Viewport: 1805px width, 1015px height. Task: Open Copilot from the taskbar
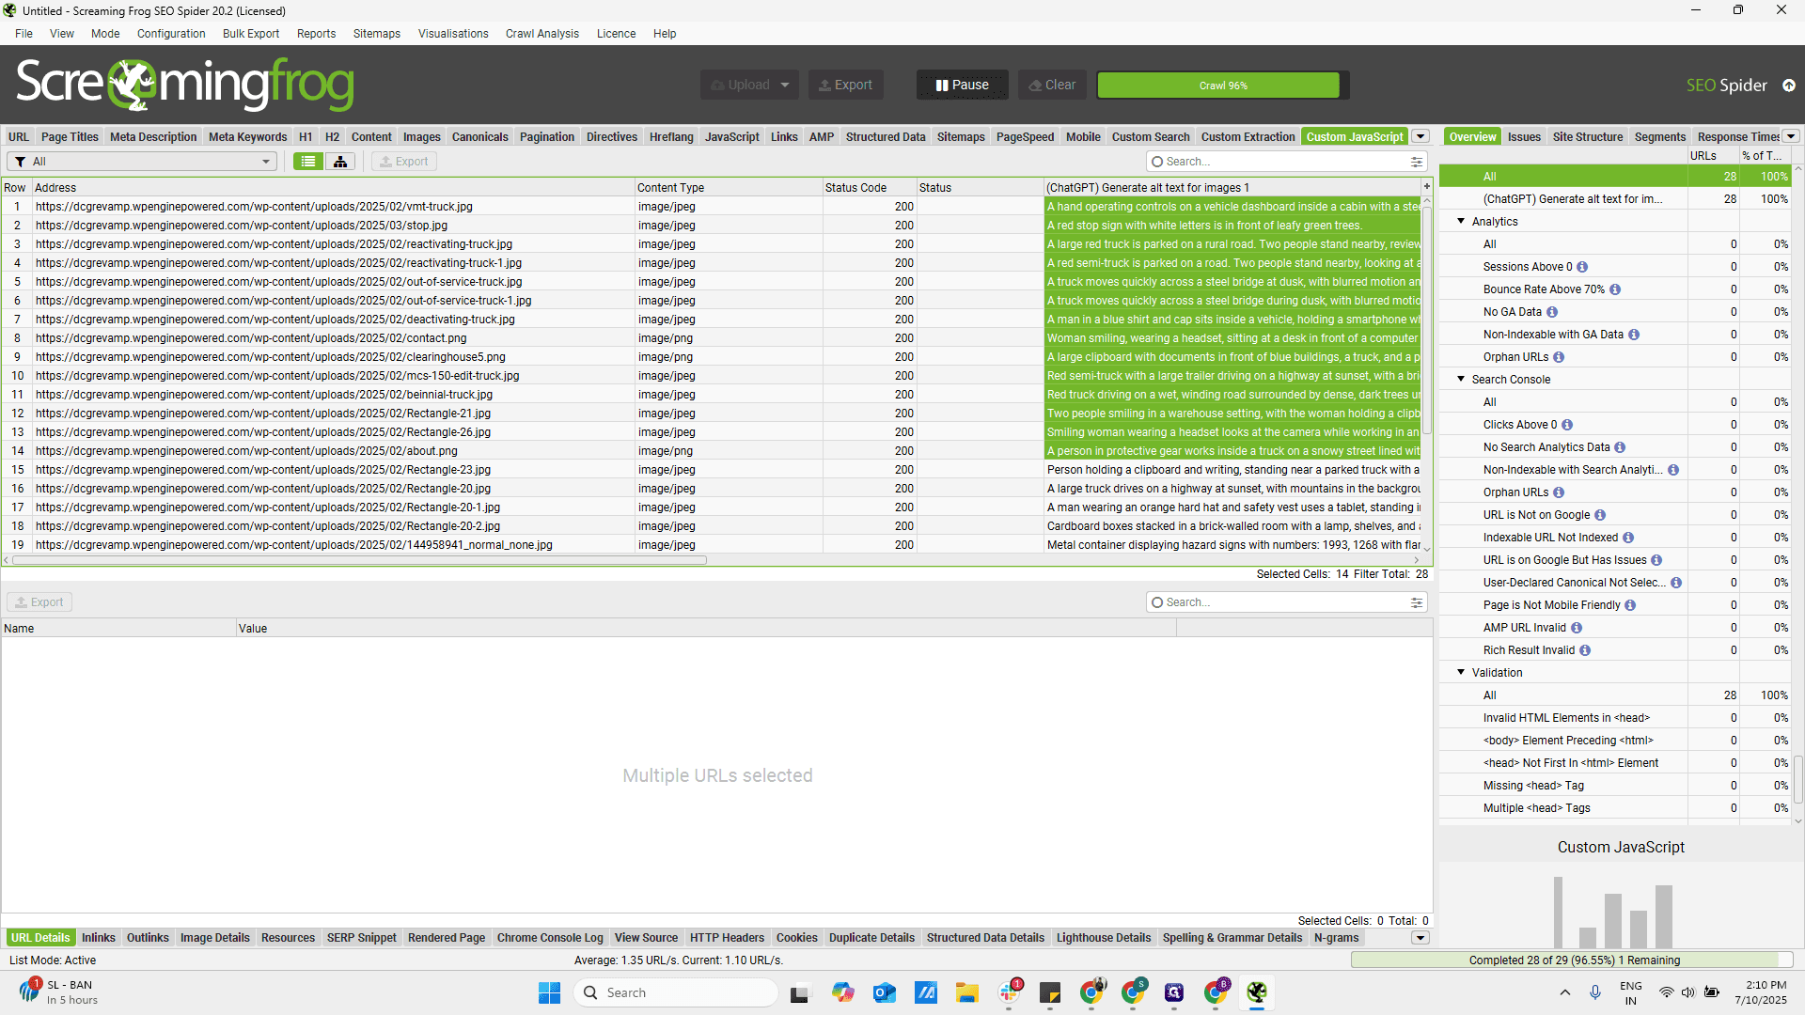click(x=842, y=992)
